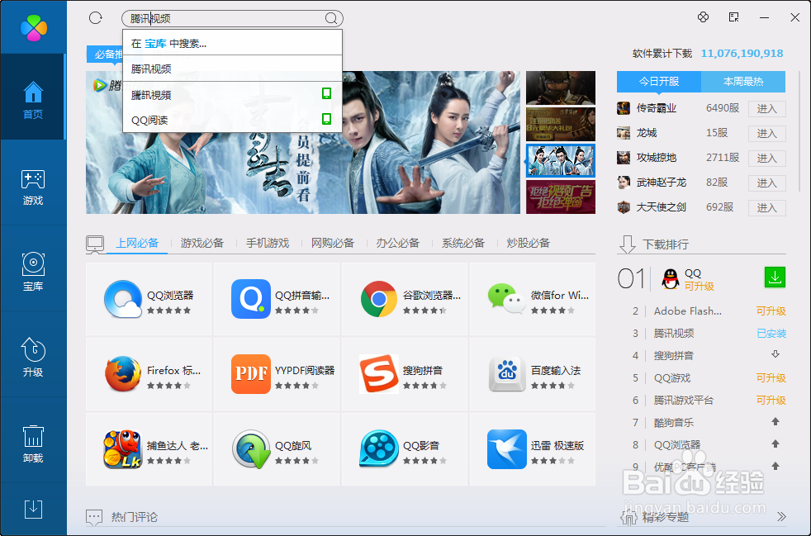Screen dimensions: 811x536
Task: Select the 手机游戏 category tab
Action: [268, 243]
